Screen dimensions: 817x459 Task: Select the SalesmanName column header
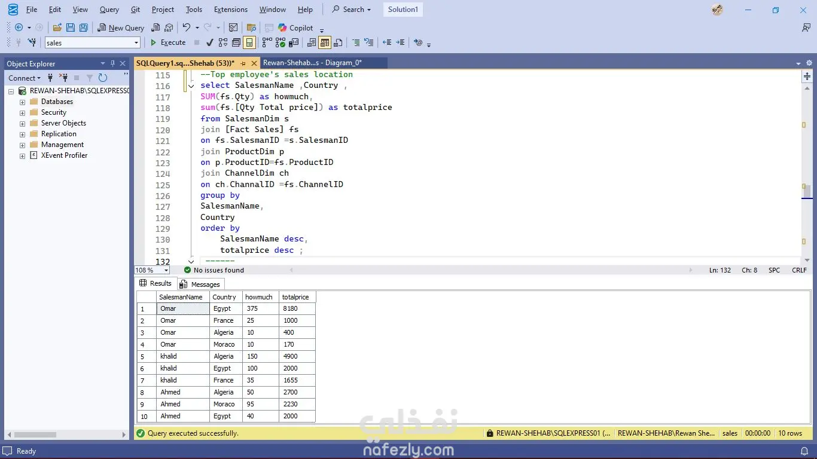click(x=181, y=297)
